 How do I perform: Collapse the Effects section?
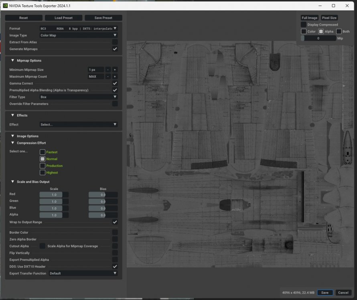pyautogui.click(x=12, y=115)
